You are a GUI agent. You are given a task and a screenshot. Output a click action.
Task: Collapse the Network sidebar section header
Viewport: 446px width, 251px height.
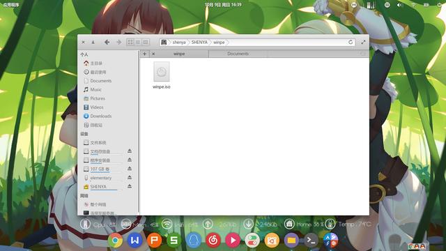(84, 196)
